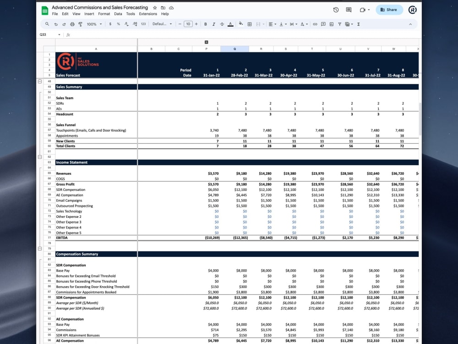Viewport: 458px width, 344px height.
Task: Open the account avatar
Action: [x=412, y=10]
